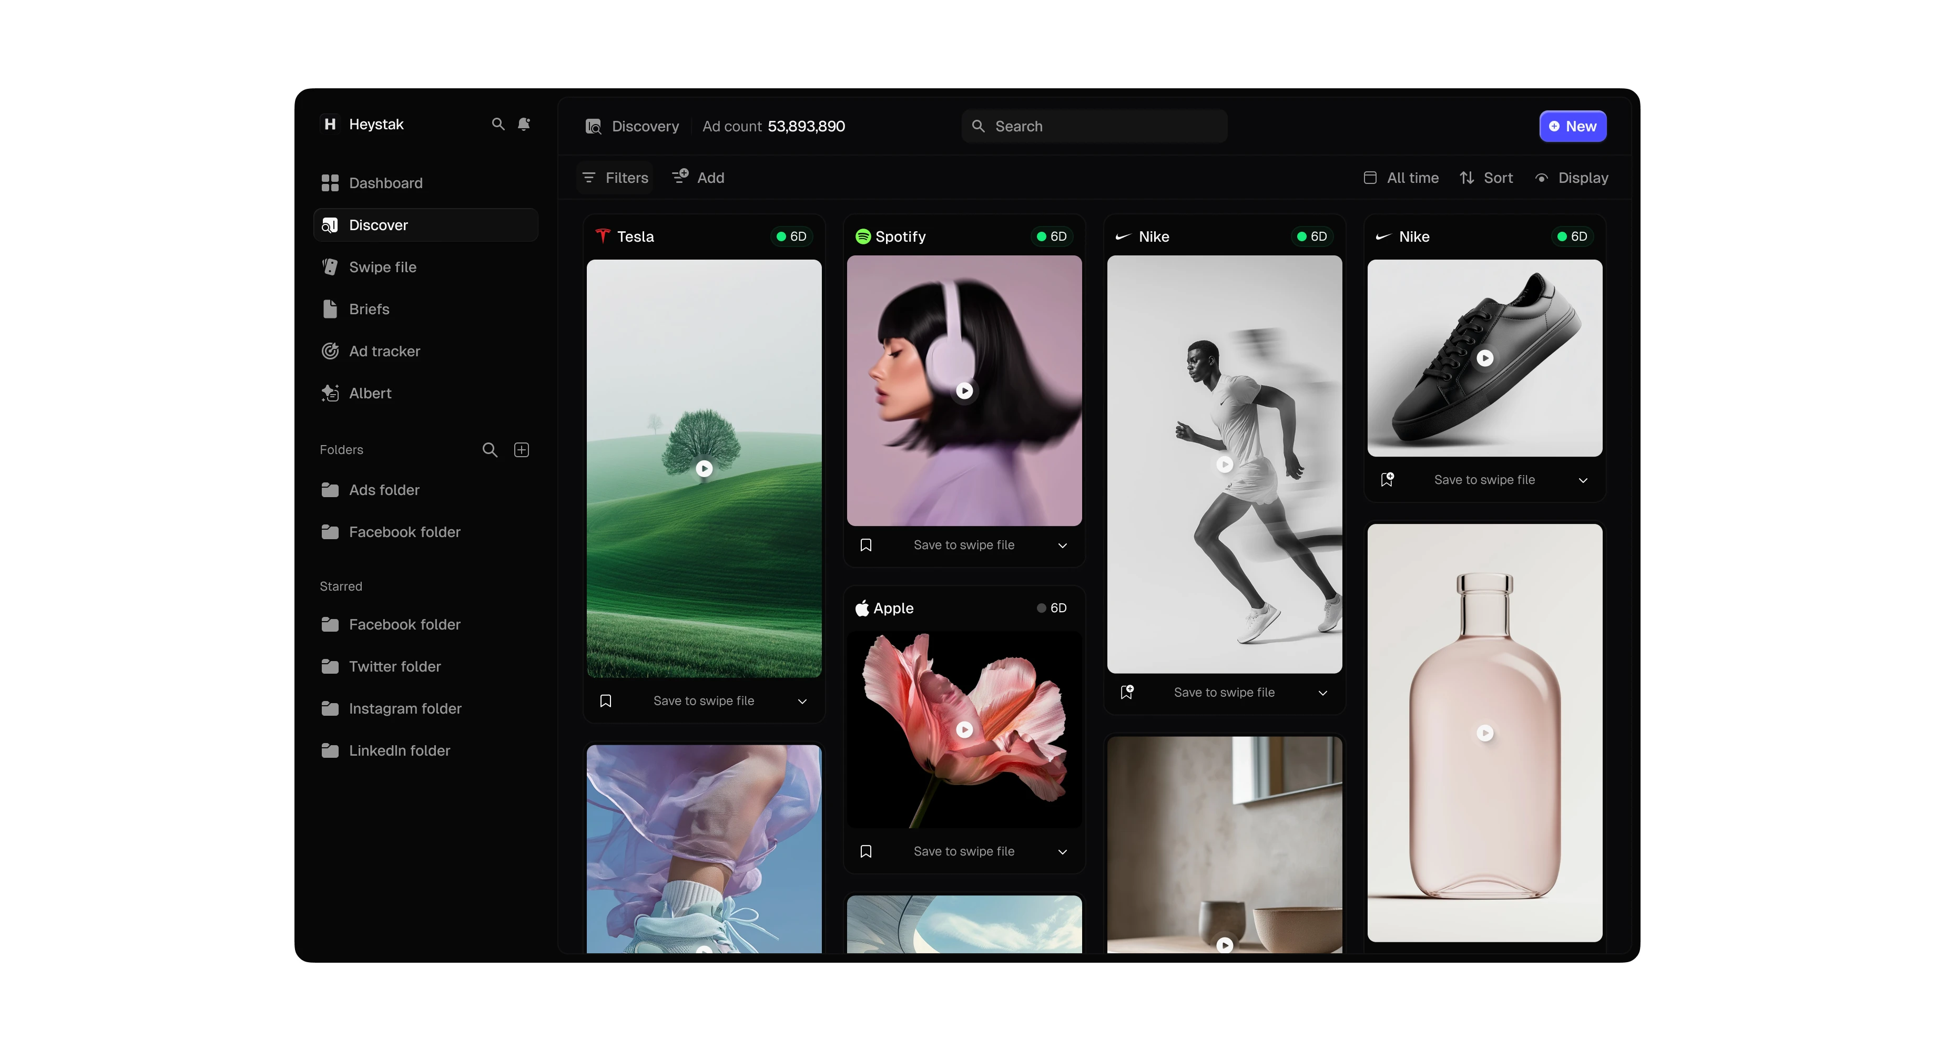Click the sidebar search icon next to Heystak
This screenshot has height=1051, width=1935.
498,124
